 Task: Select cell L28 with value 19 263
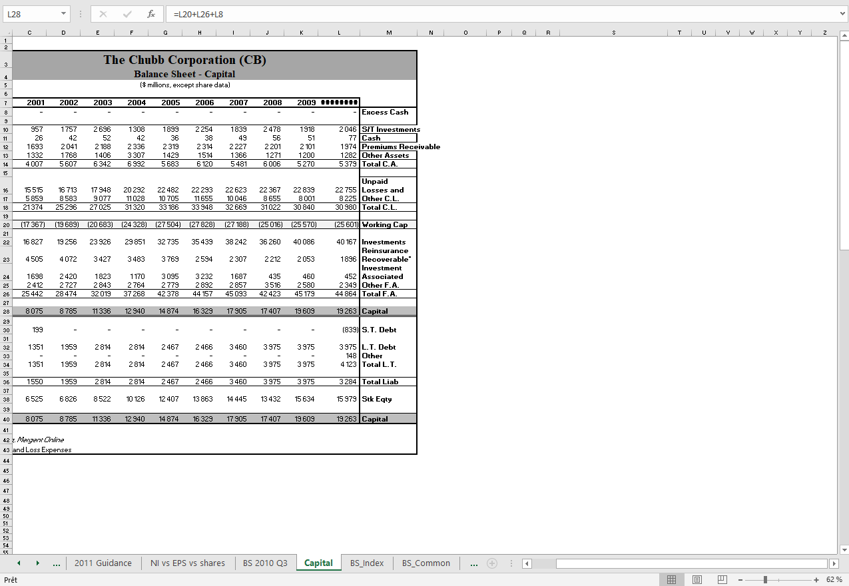[x=339, y=311]
